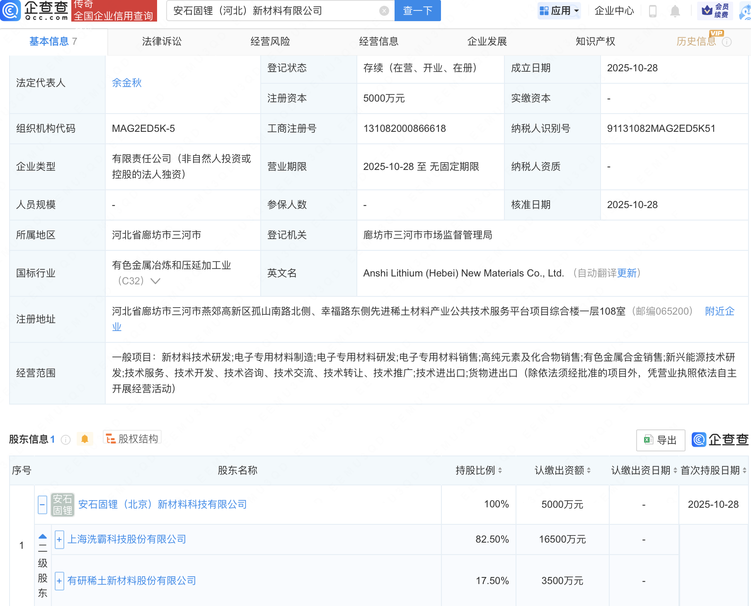
Task: Open notifications via the bell icon
Action: [x=674, y=11]
